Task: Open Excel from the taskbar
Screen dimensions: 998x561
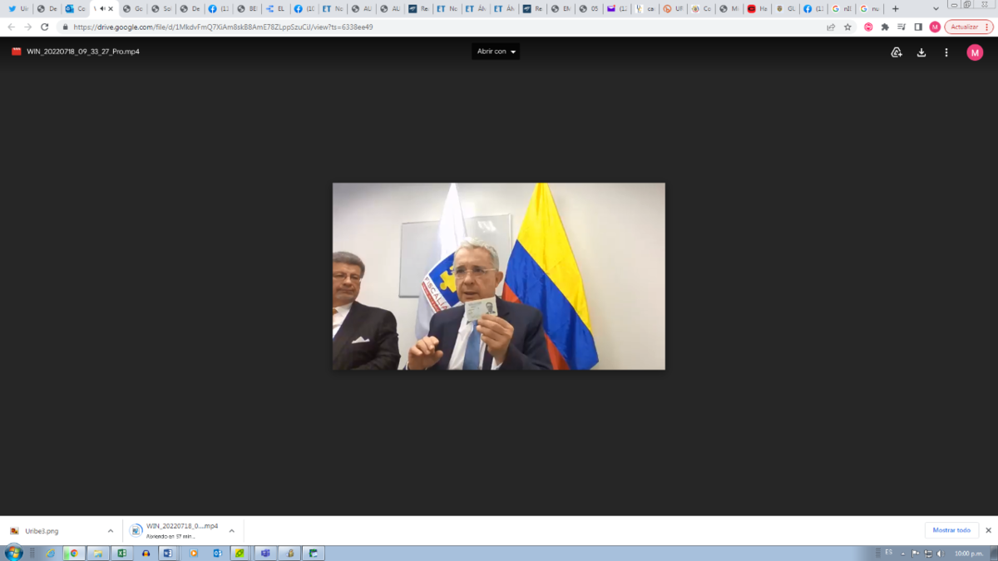Action: point(121,553)
